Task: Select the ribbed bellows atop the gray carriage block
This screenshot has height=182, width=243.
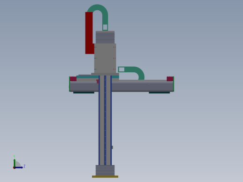Action: click(105, 37)
